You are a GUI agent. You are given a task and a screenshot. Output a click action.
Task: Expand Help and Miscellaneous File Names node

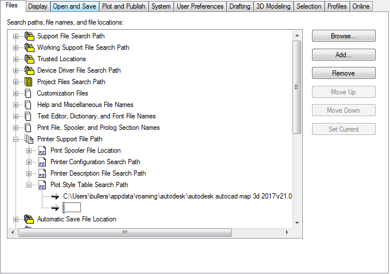(x=15, y=105)
